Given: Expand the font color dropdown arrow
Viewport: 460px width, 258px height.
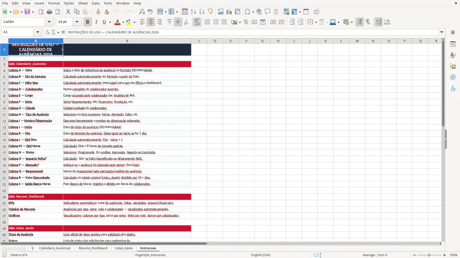Looking at the screenshot, I should coord(123,22).
